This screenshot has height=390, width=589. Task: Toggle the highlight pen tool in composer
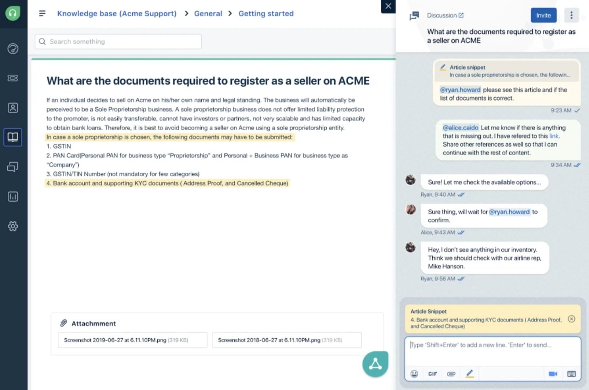pyautogui.click(x=470, y=373)
